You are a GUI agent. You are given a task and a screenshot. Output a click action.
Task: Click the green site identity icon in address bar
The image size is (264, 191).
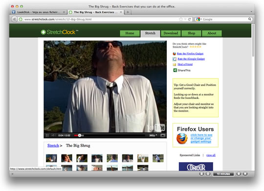tap(21, 19)
